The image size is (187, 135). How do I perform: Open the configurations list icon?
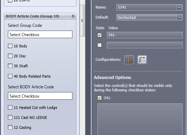pos(129,59)
